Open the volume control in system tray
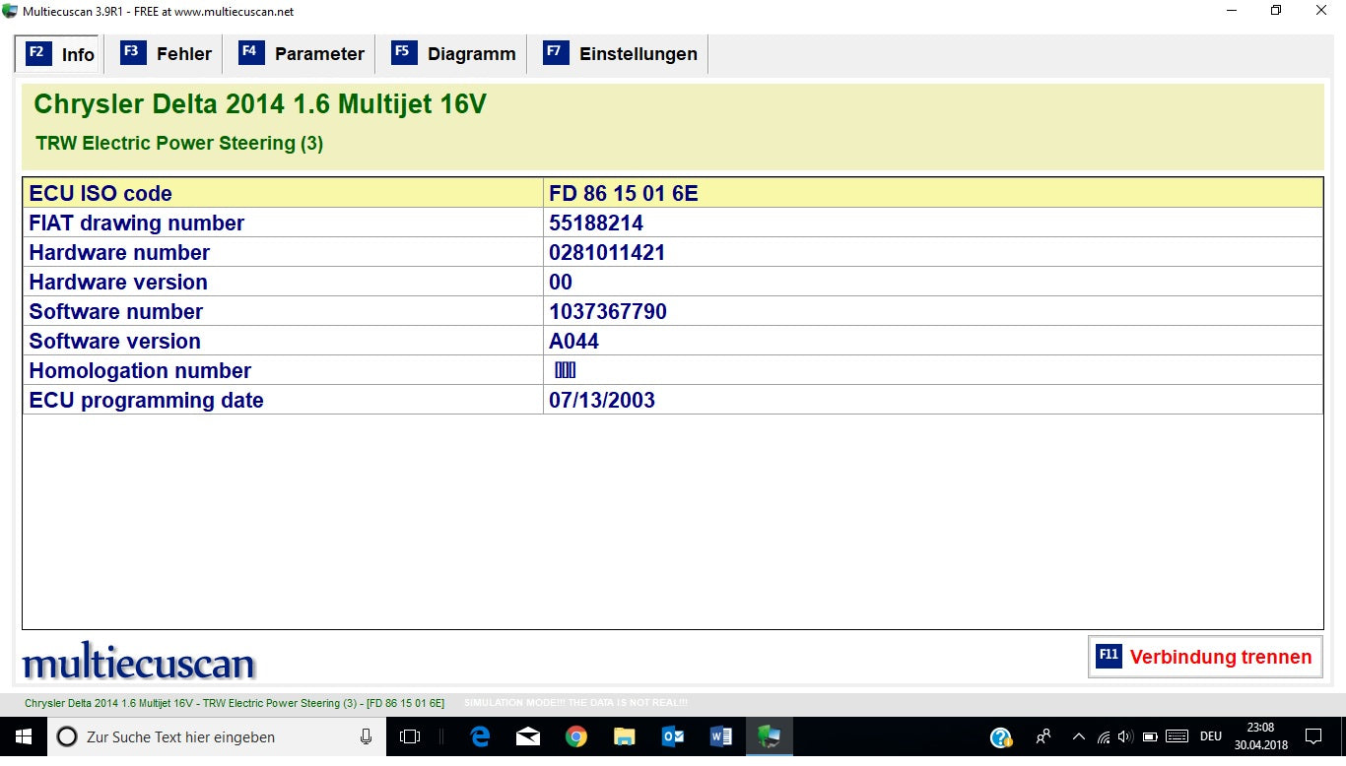Screen dimensions: 1346x766 point(1125,736)
